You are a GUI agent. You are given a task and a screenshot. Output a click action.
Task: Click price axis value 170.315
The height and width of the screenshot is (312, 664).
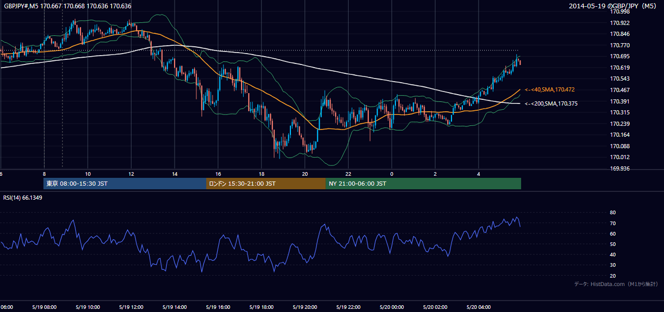pyautogui.click(x=620, y=113)
